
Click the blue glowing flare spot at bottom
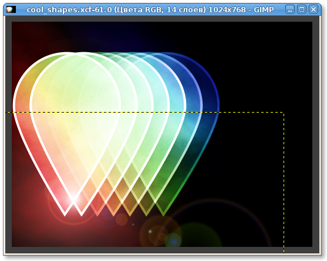(x=174, y=241)
